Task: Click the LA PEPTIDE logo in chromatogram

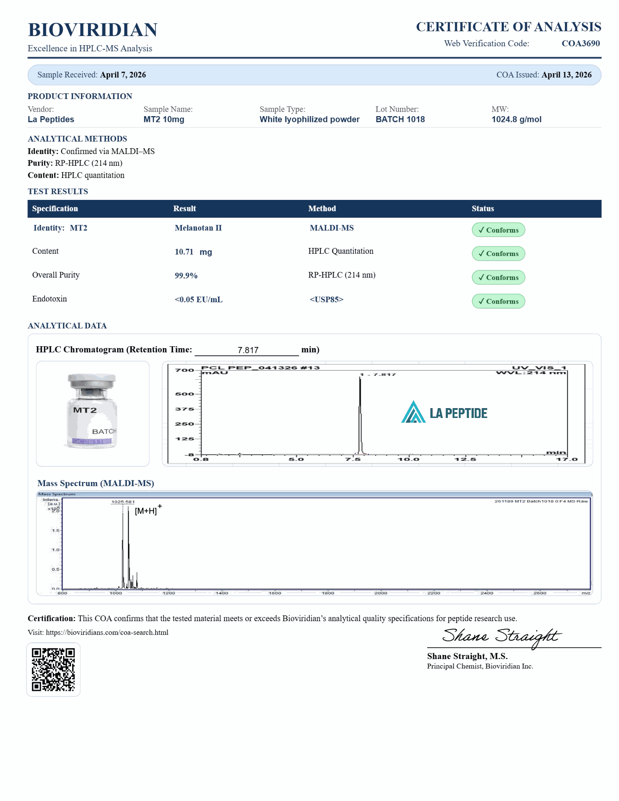Action: [x=444, y=412]
